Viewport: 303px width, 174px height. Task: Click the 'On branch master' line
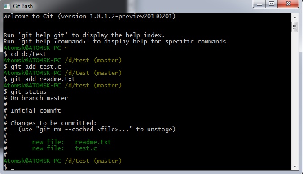pos(39,98)
